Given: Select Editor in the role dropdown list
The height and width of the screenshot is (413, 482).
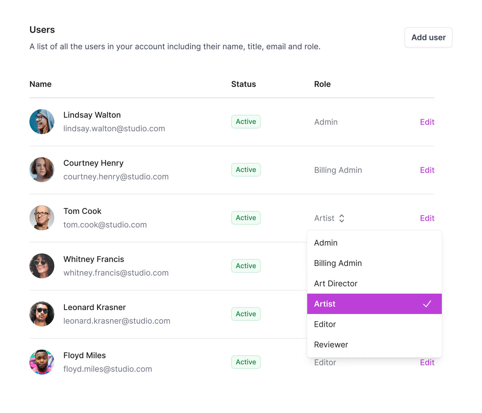Looking at the screenshot, I should coord(325,324).
